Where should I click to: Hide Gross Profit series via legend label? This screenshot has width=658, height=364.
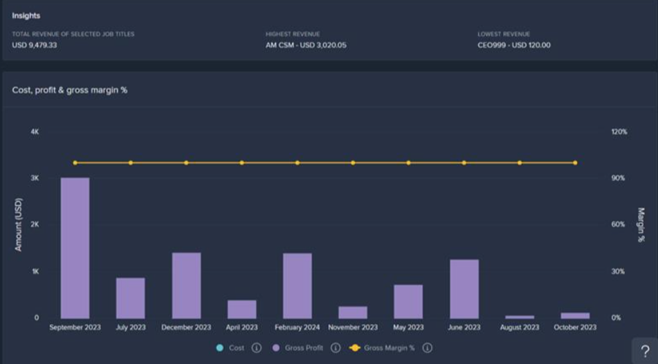point(304,348)
